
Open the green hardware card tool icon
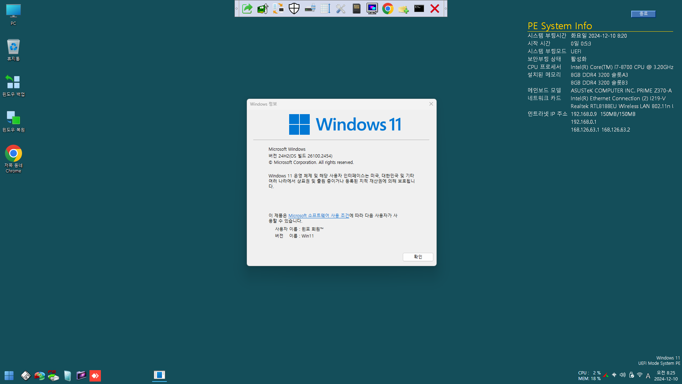coord(263,9)
